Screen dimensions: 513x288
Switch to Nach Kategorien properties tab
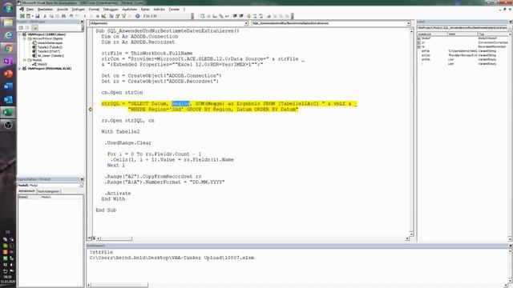(48, 191)
